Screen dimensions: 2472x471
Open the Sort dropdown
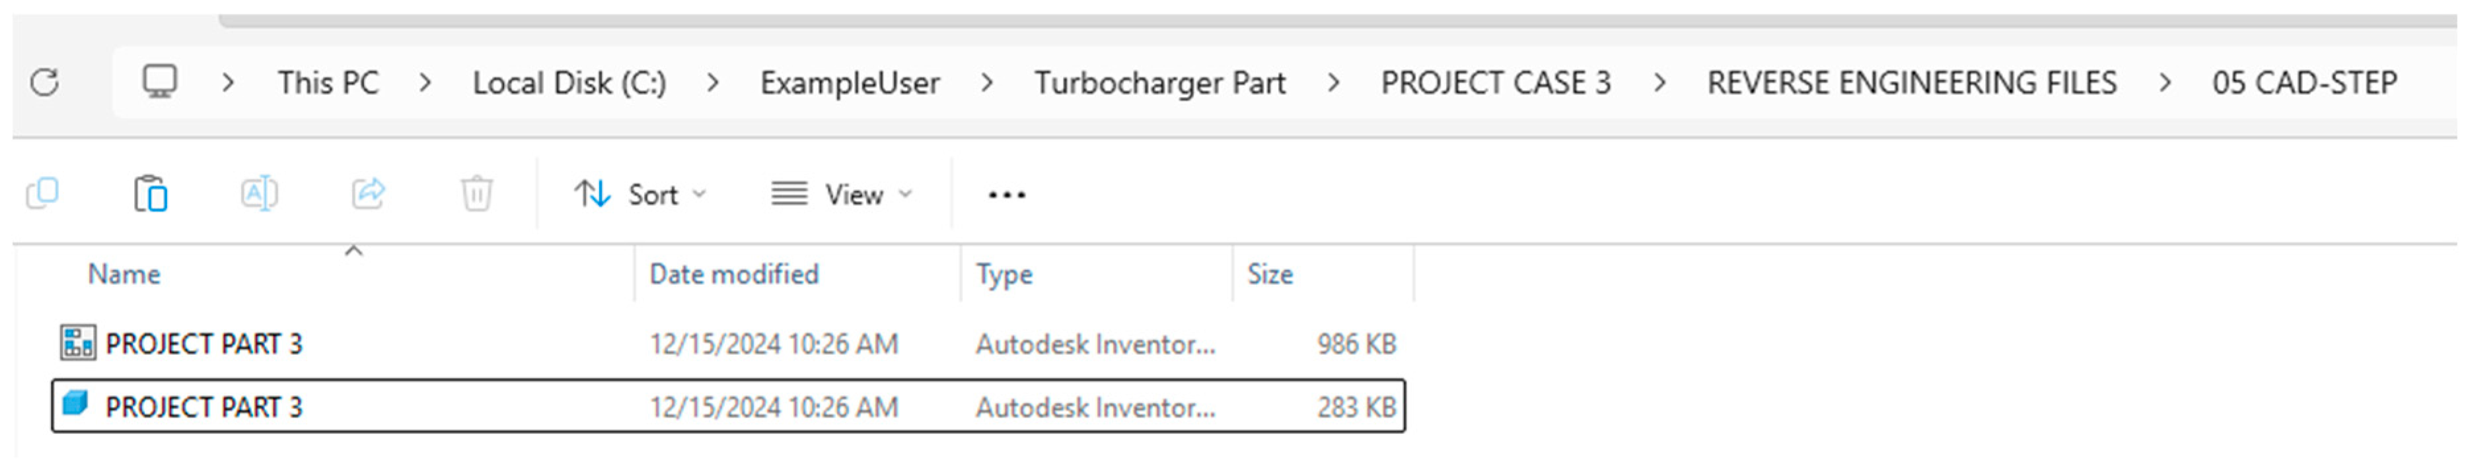pos(640,195)
